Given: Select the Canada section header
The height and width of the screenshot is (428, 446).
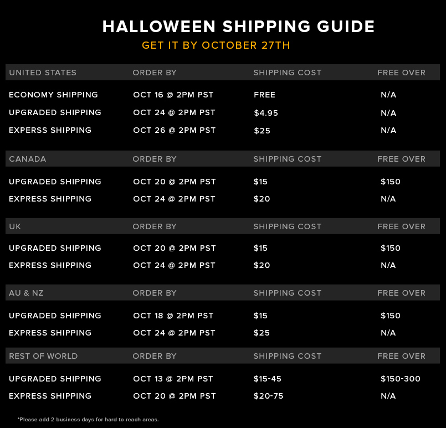Looking at the screenshot, I should [27, 159].
